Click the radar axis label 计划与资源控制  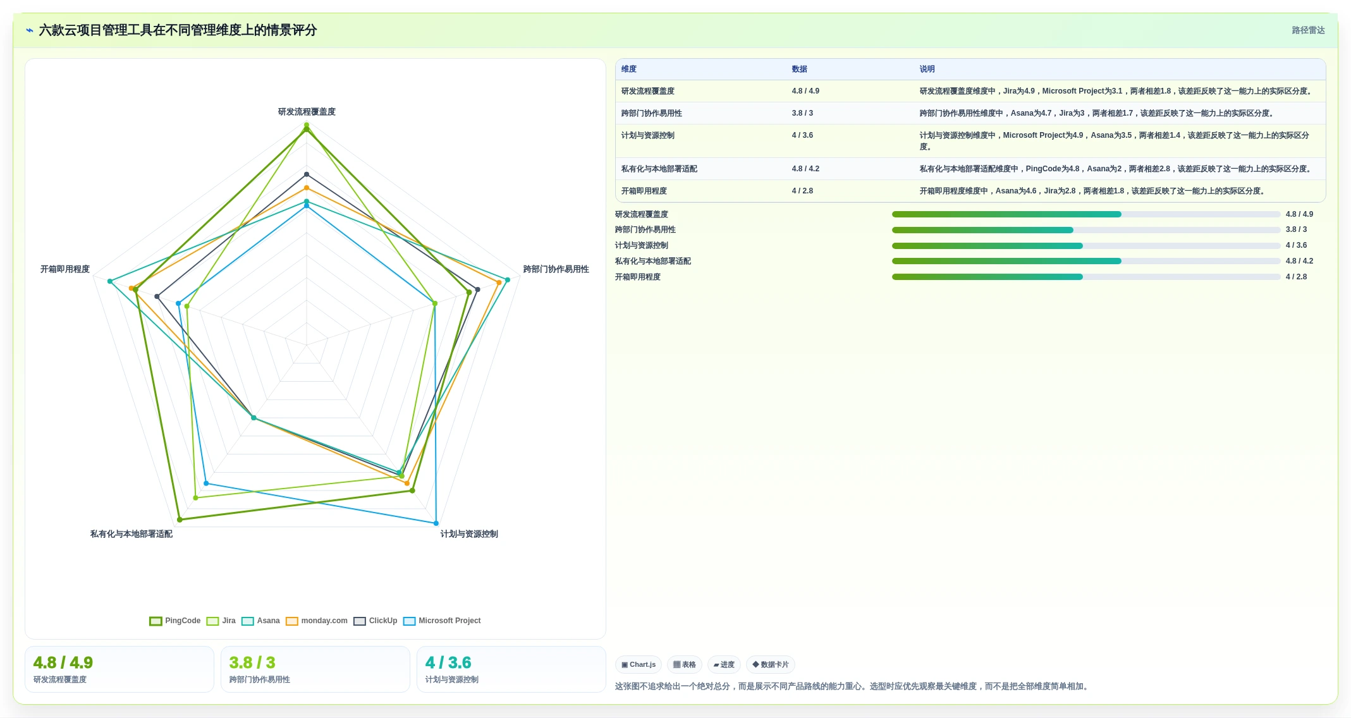pos(469,534)
